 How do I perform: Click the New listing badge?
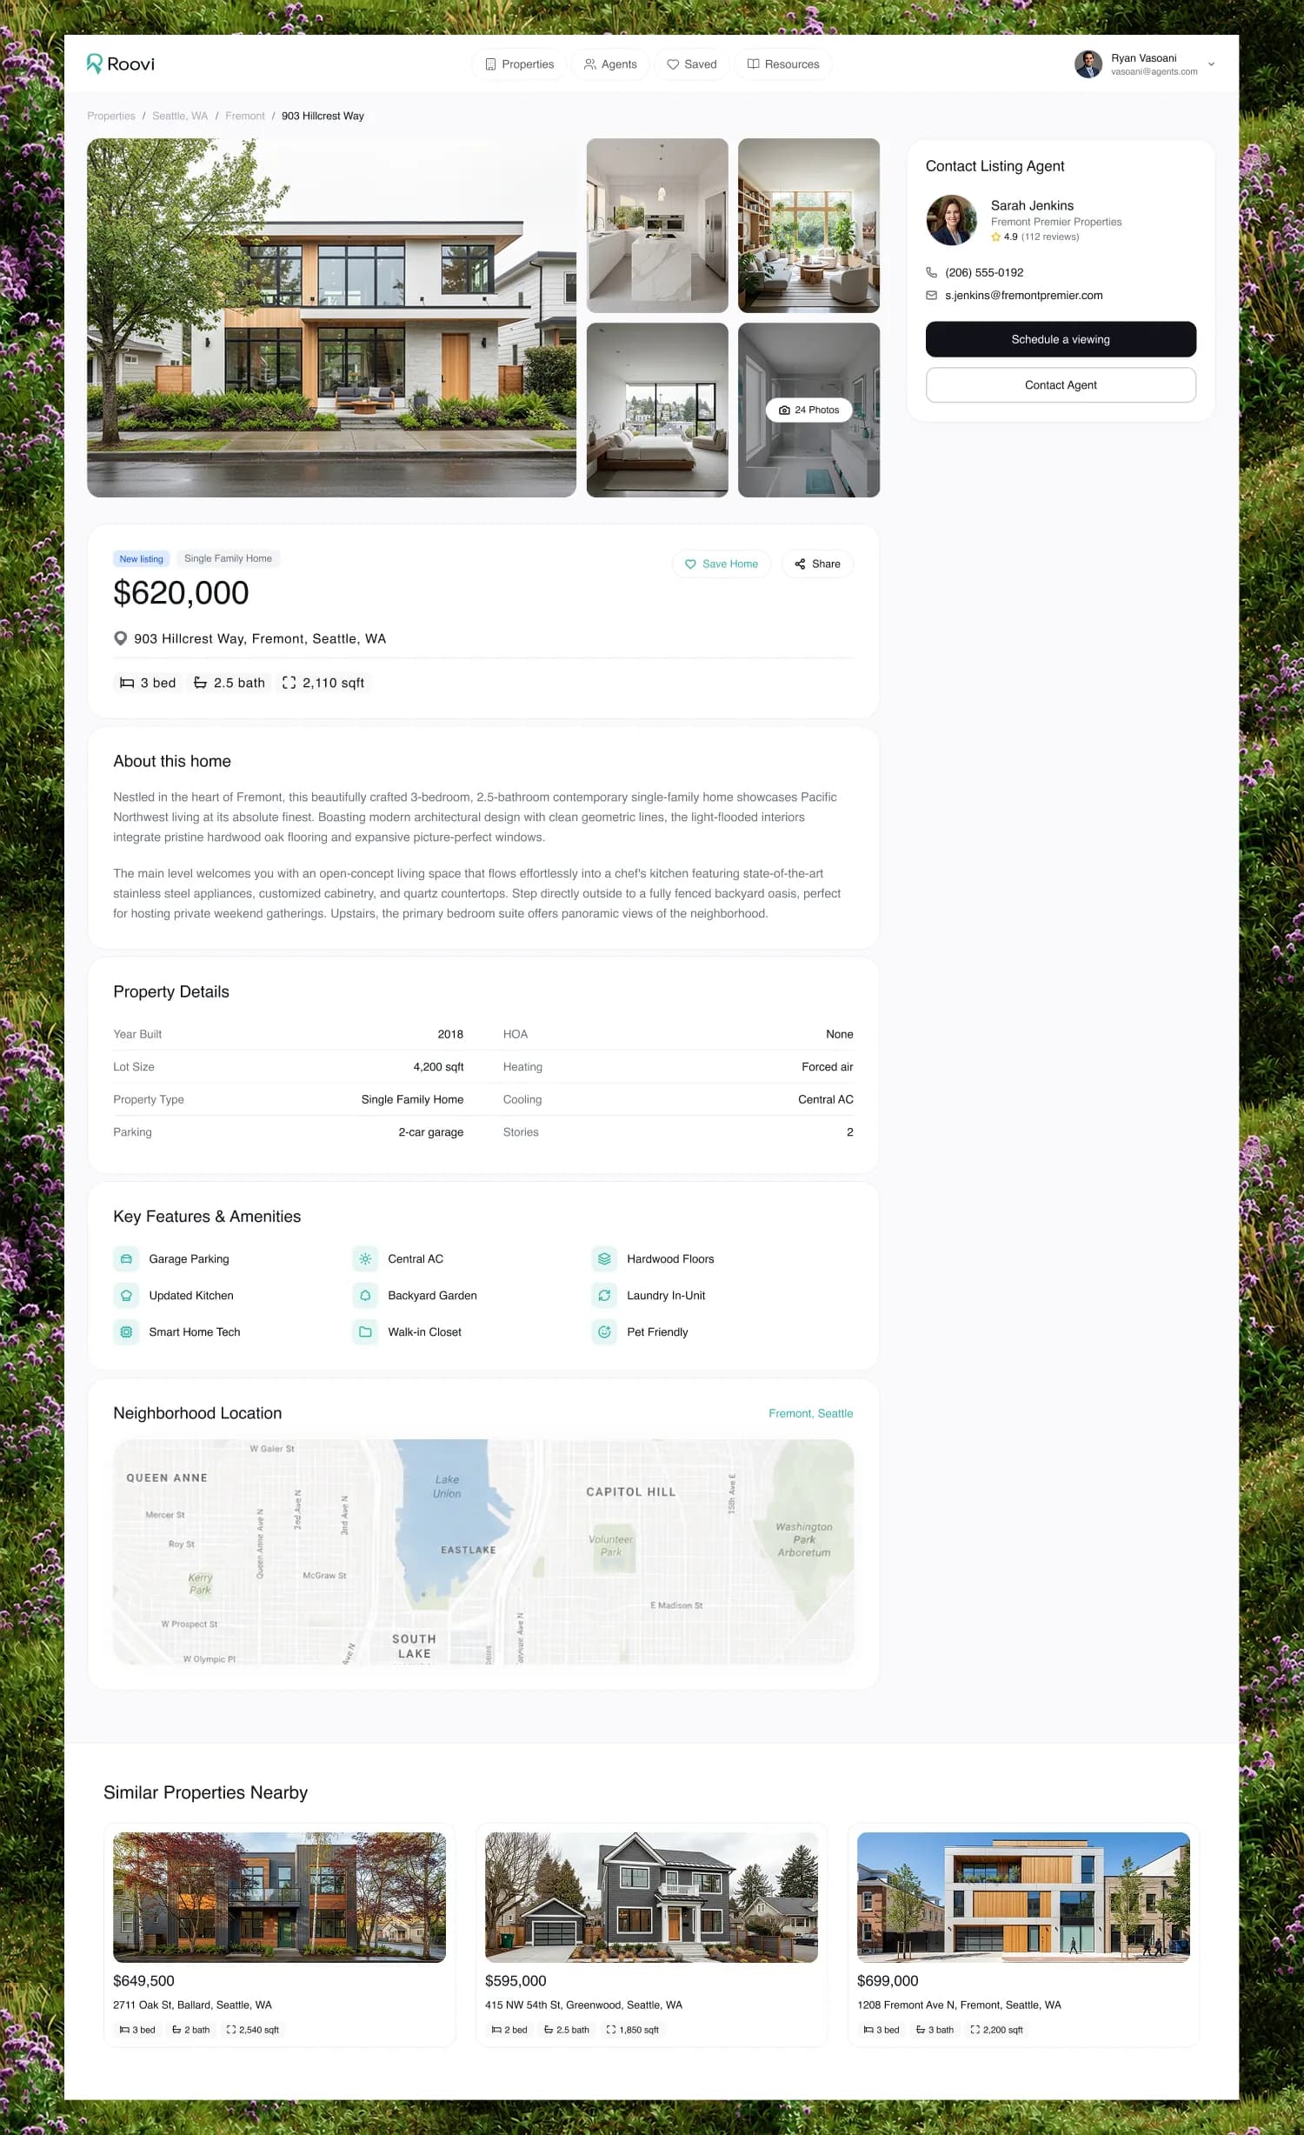click(141, 558)
